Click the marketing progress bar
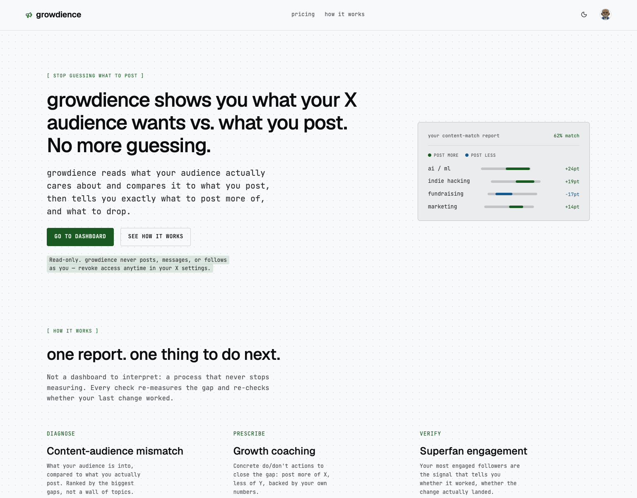This screenshot has width=637, height=498. tap(509, 207)
